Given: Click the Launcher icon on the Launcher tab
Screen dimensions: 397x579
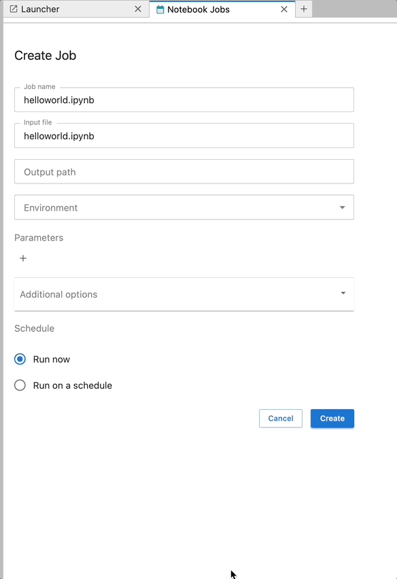Looking at the screenshot, I should (13, 10).
